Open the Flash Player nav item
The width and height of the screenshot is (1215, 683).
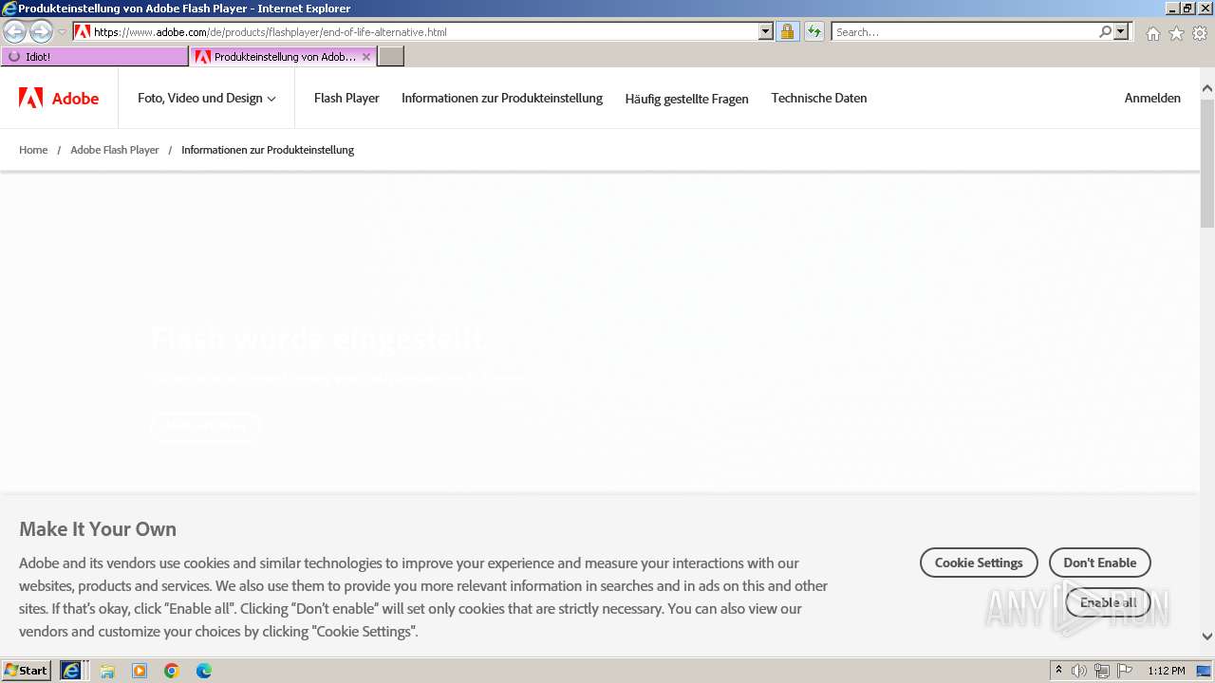(346, 98)
